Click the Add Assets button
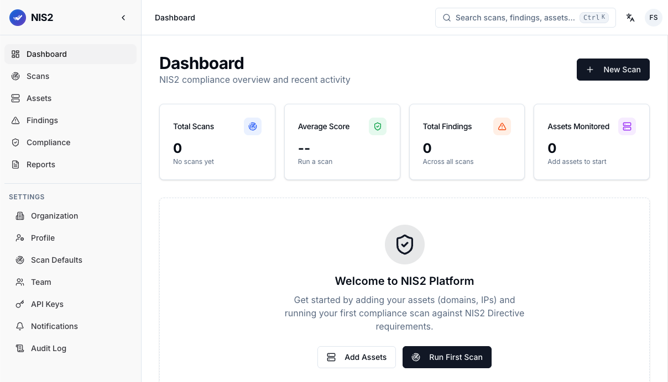Viewport: 668px width, 382px height. [356, 357]
